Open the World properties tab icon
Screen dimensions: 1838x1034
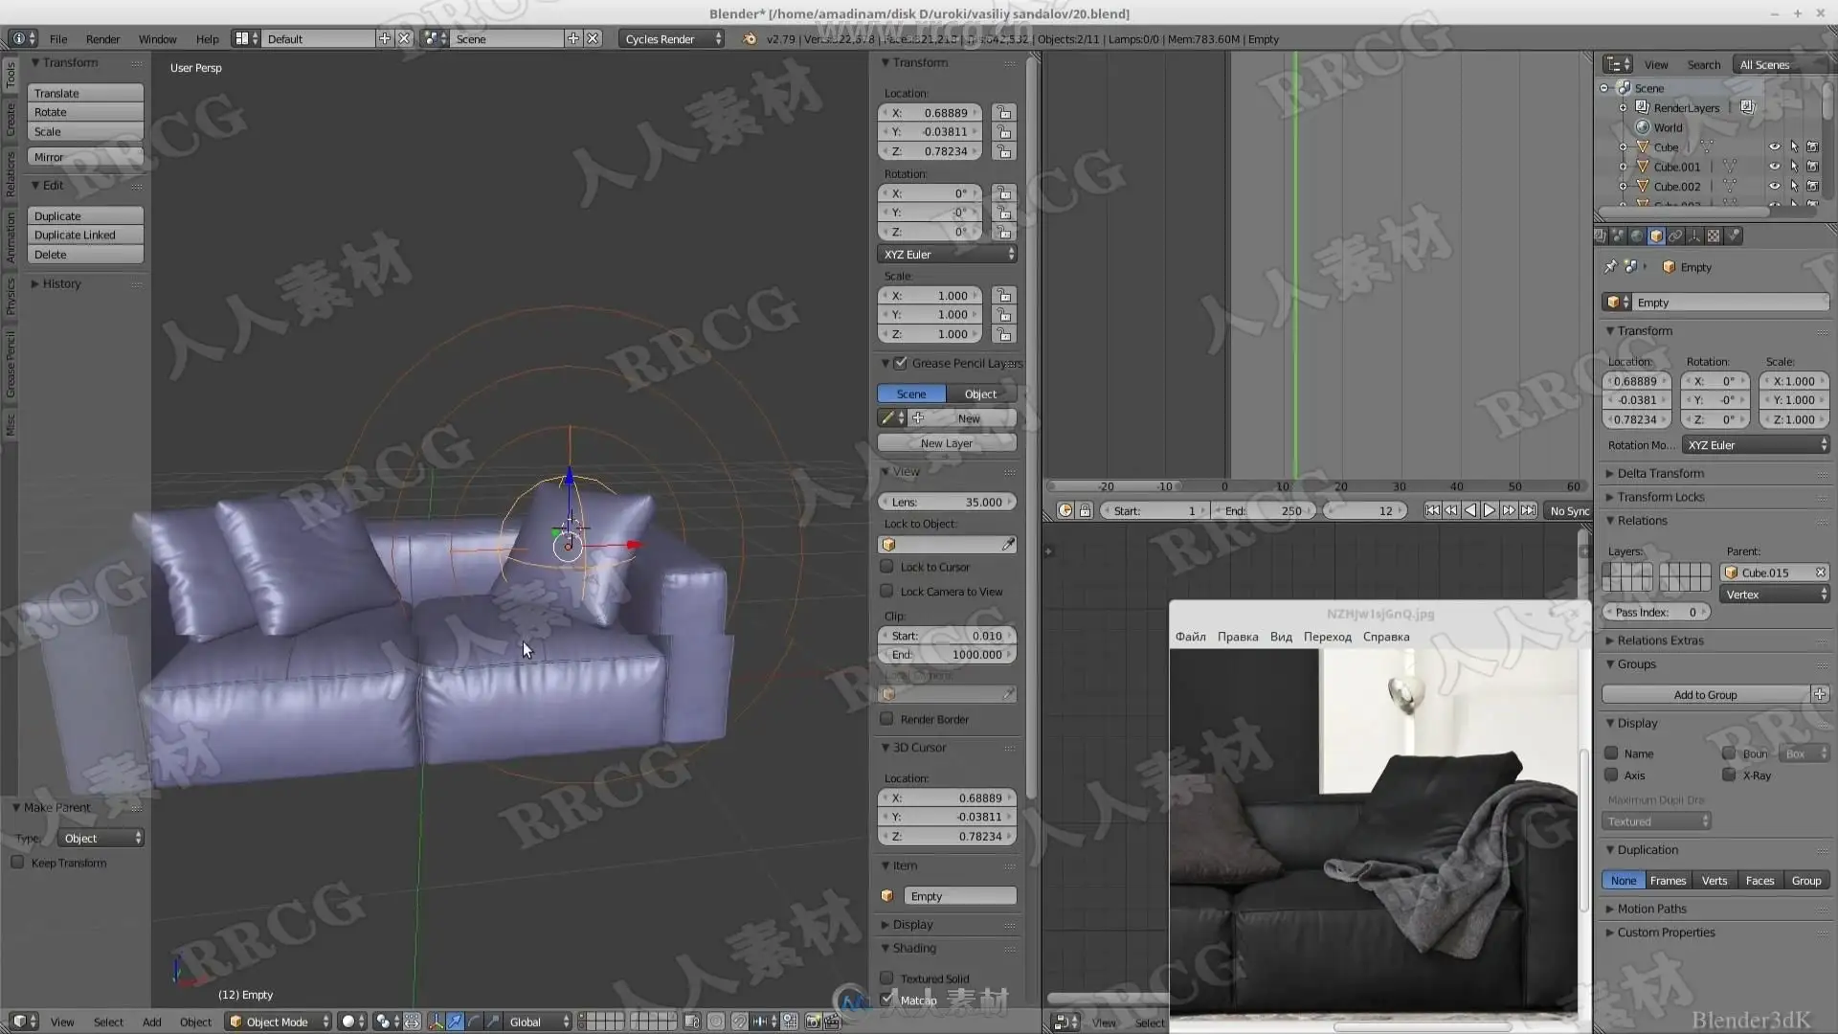[1637, 236]
